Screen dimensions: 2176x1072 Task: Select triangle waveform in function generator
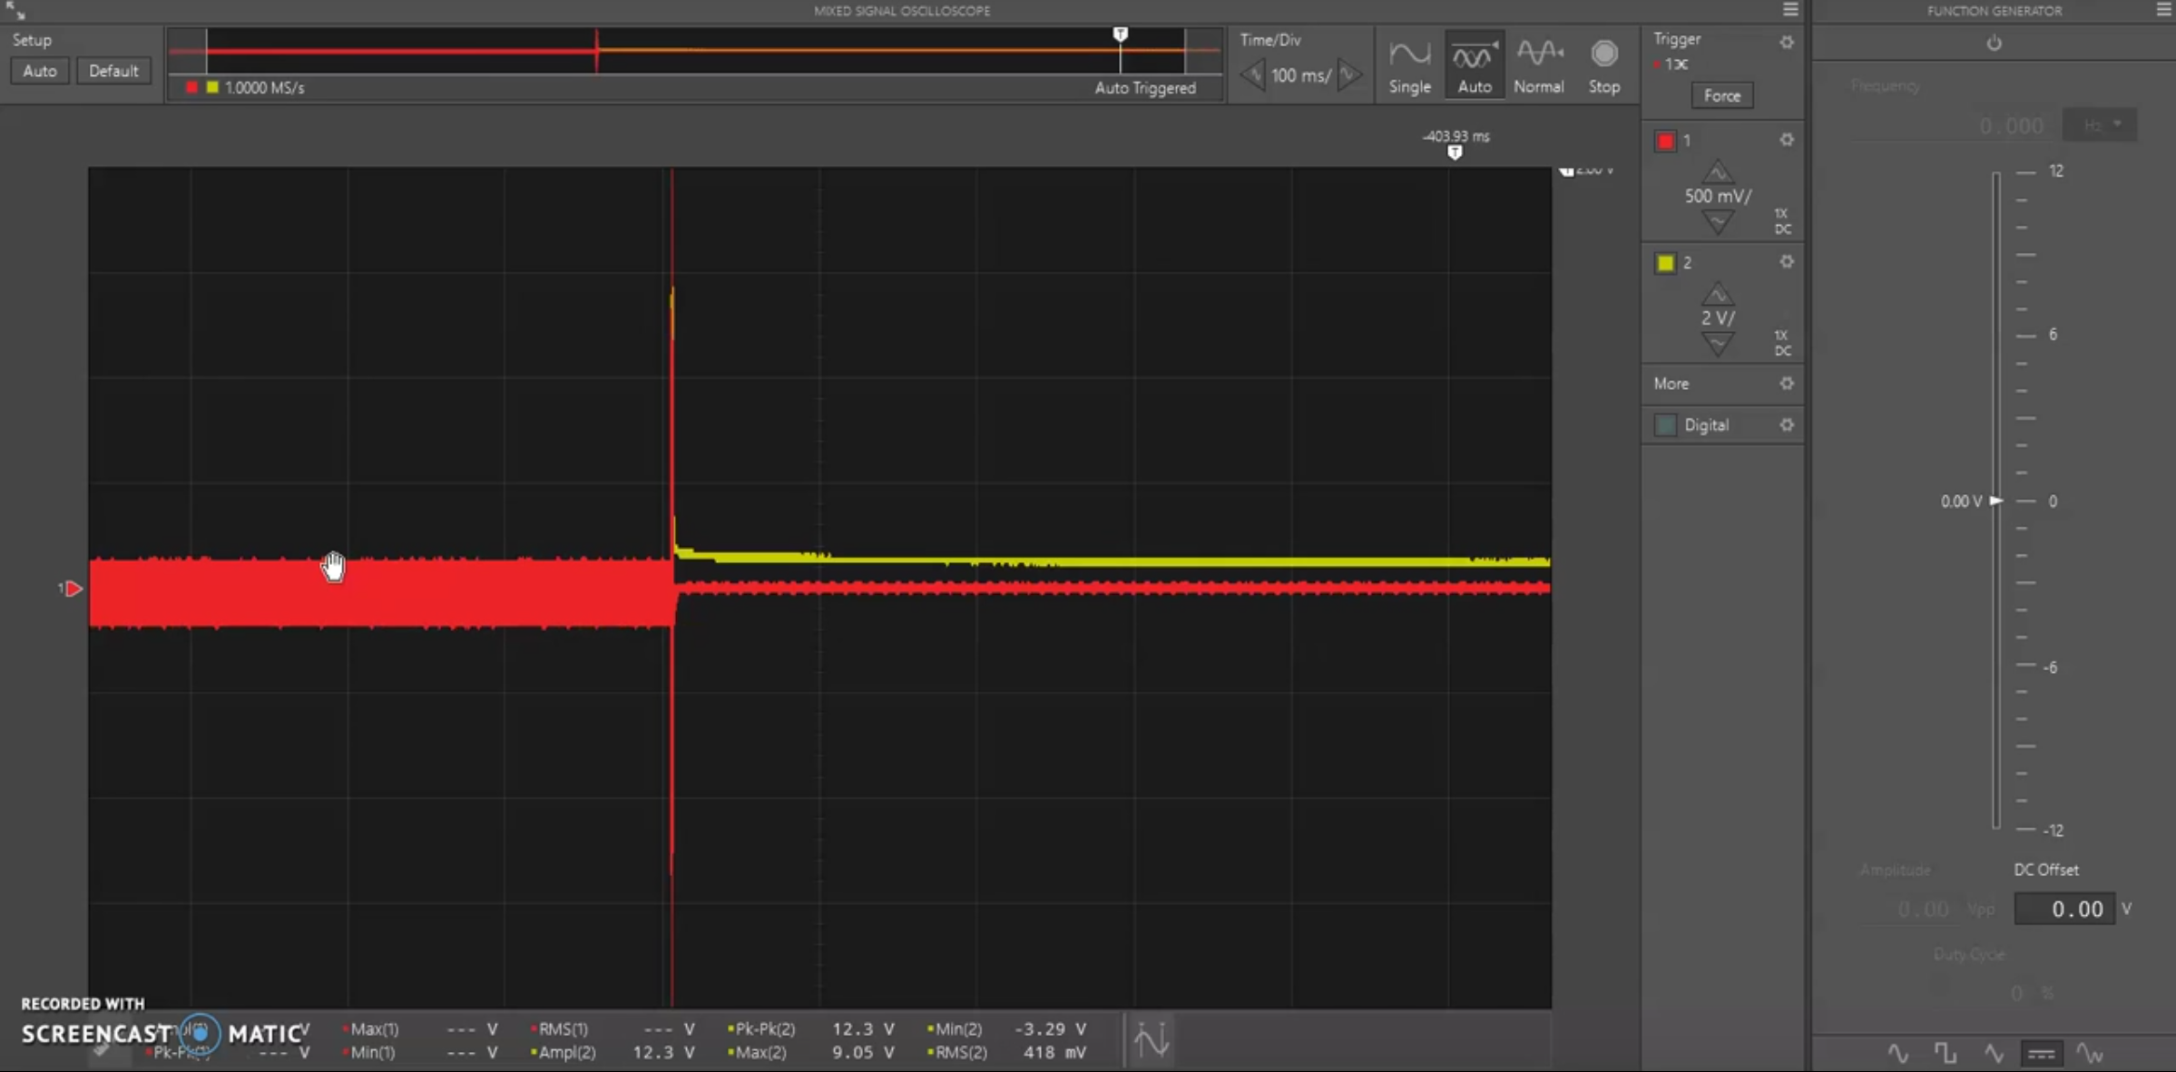tap(1993, 1053)
